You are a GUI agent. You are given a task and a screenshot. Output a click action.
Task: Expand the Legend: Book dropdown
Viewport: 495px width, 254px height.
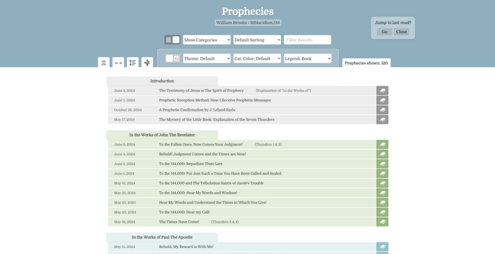click(308, 58)
